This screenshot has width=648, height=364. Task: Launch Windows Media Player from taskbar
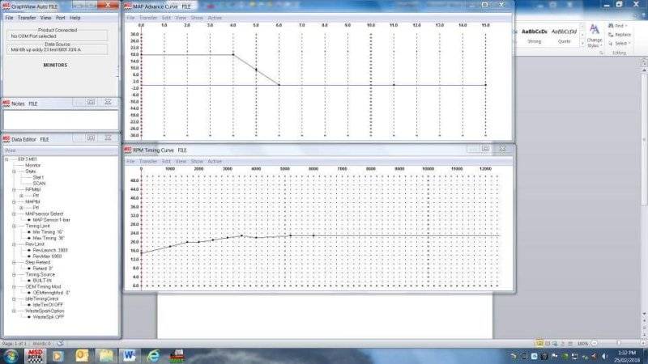[x=58, y=354]
